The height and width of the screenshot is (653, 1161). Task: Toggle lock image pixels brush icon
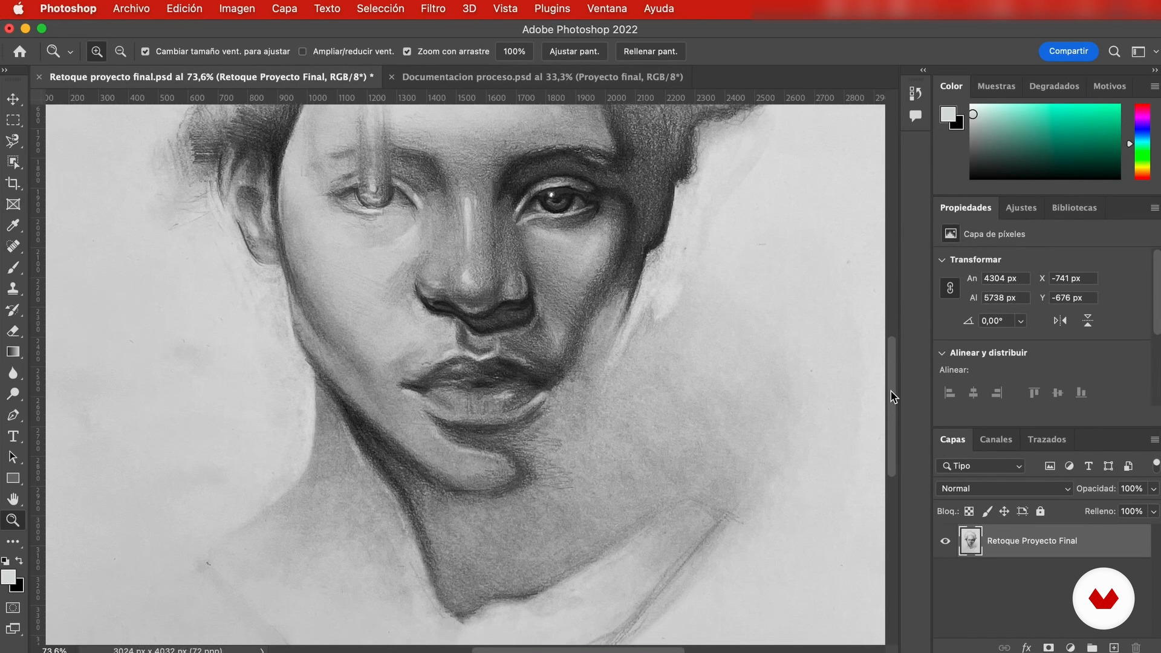[x=987, y=512]
